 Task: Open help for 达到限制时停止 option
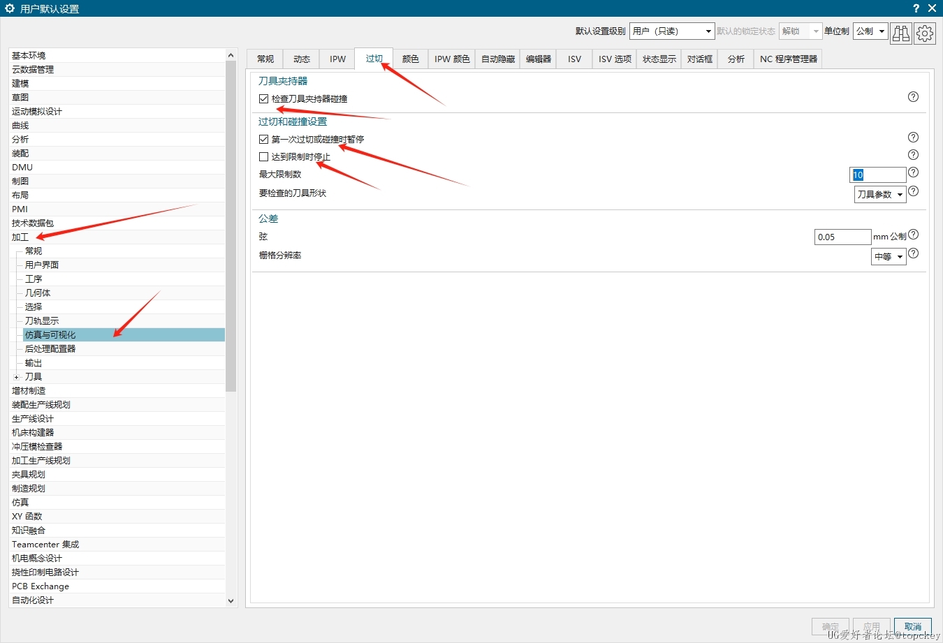pos(913,155)
